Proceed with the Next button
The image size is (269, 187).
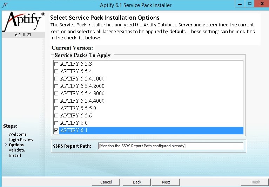166,182
